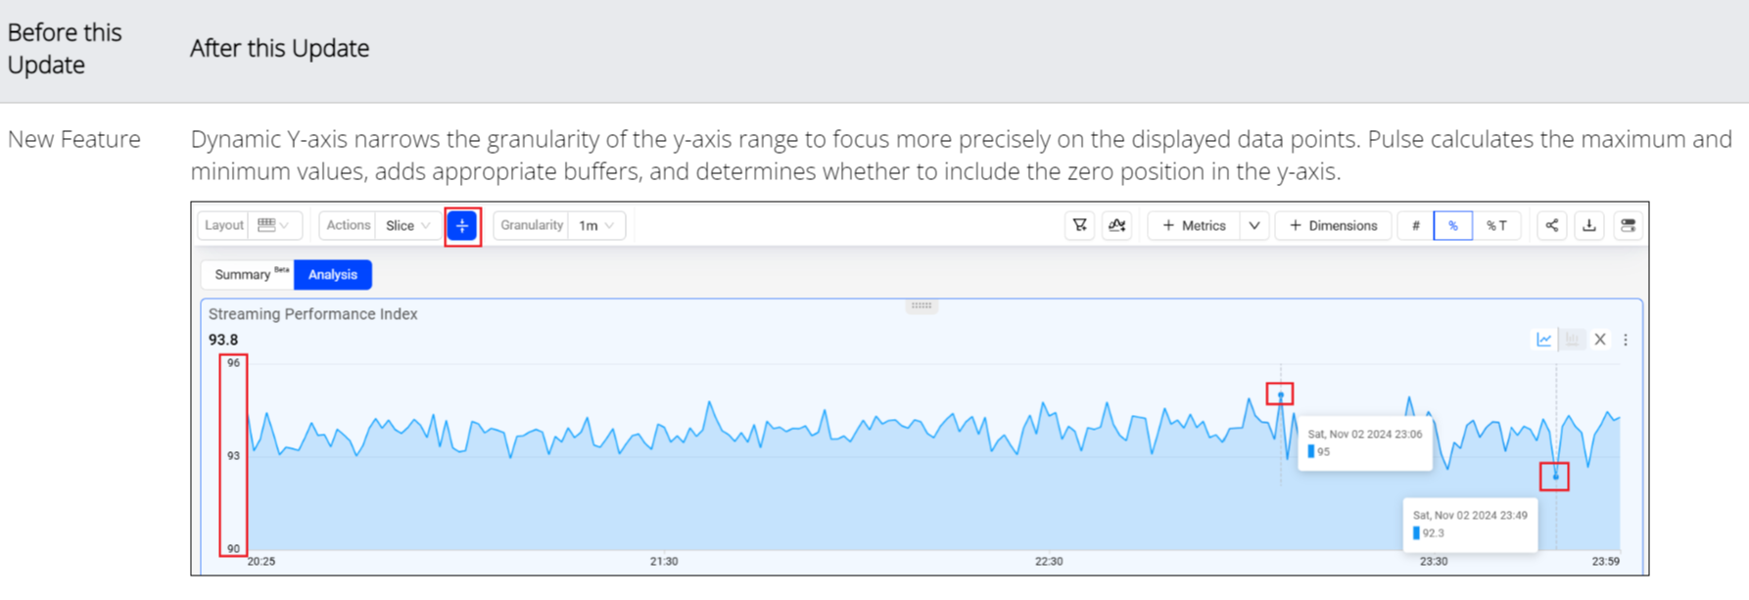The image size is (1749, 600).
Task: Select the Analysis tab
Action: click(333, 274)
